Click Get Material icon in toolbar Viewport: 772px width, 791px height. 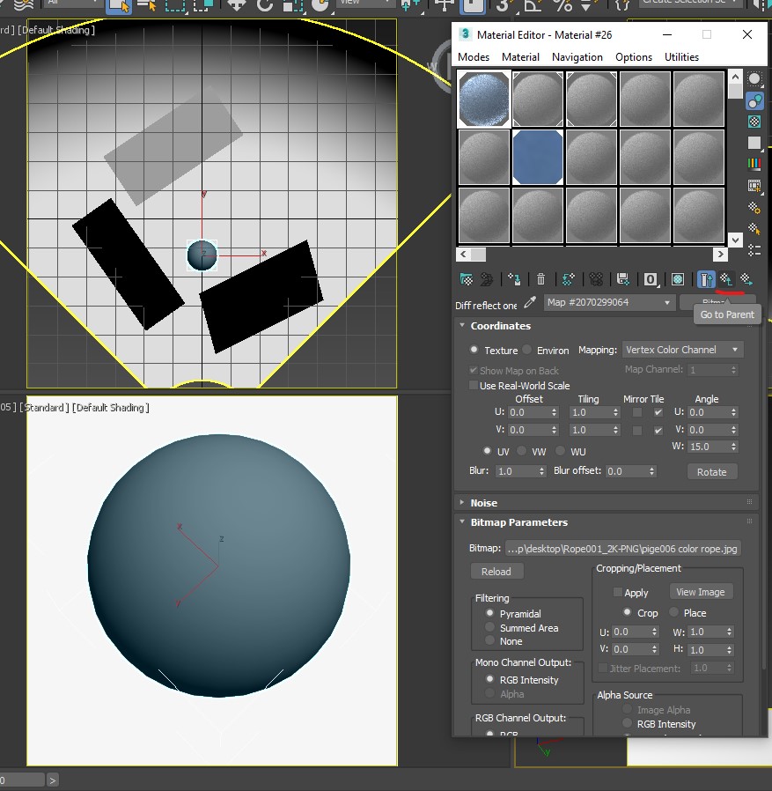pos(467,279)
